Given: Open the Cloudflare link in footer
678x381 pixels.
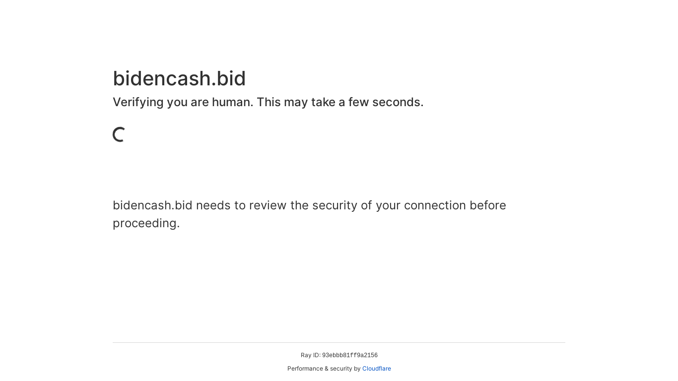Looking at the screenshot, I should (x=376, y=369).
